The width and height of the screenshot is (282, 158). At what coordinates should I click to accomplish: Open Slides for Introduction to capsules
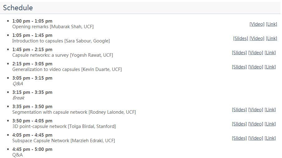point(241,38)
